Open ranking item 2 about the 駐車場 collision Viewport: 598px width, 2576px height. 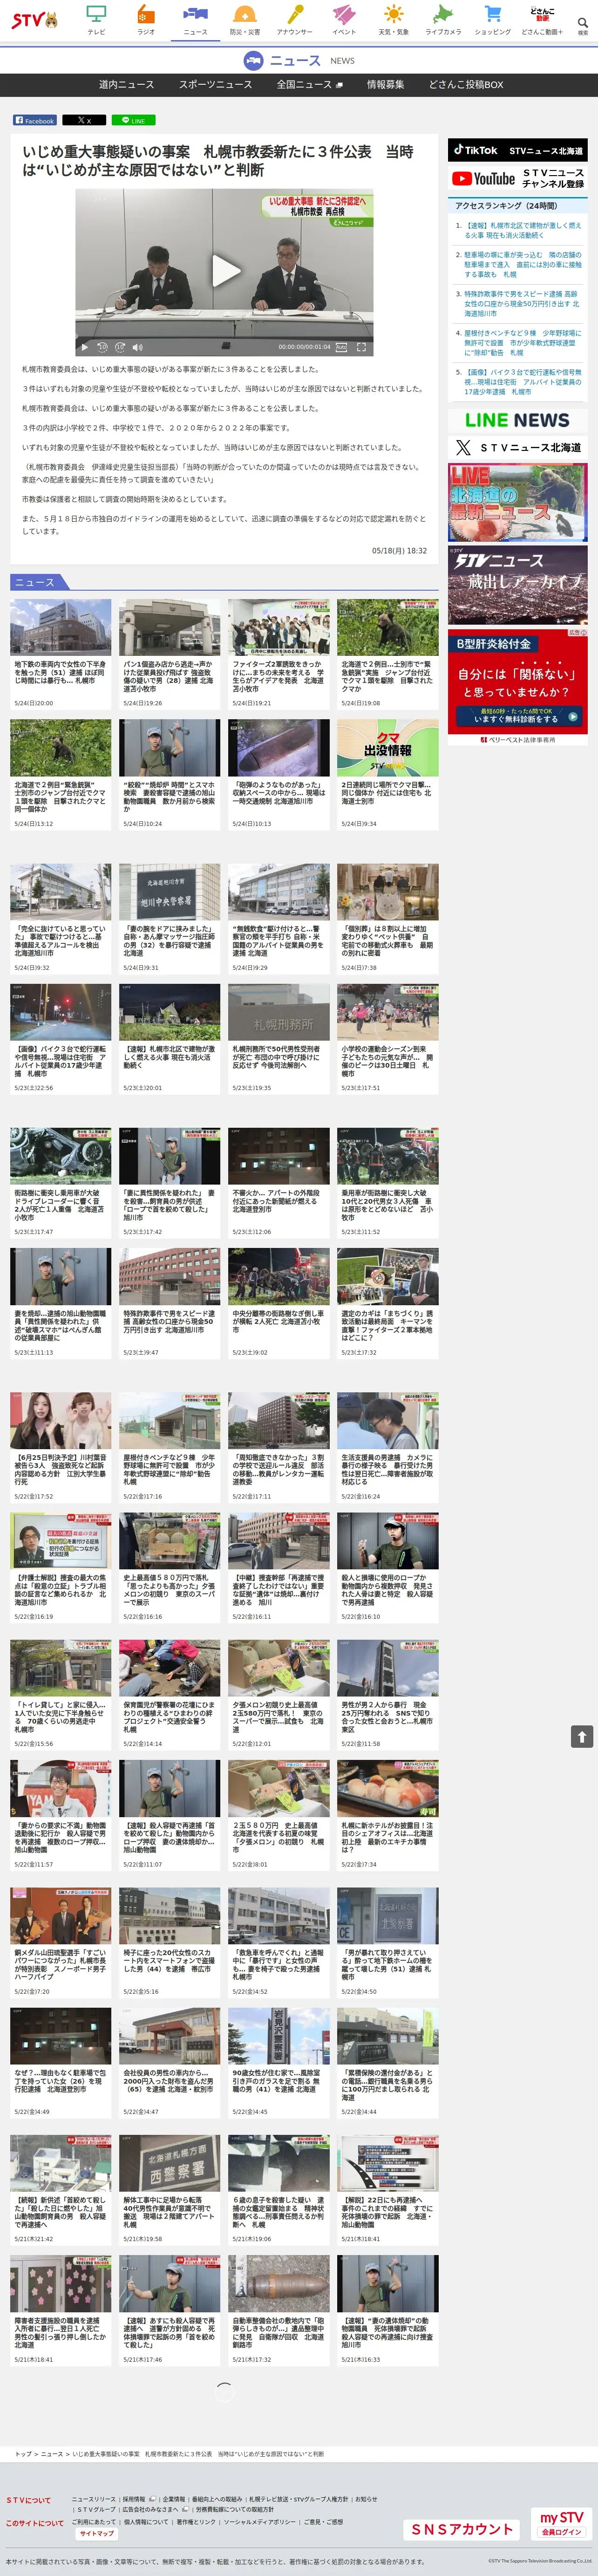[522, 264]
